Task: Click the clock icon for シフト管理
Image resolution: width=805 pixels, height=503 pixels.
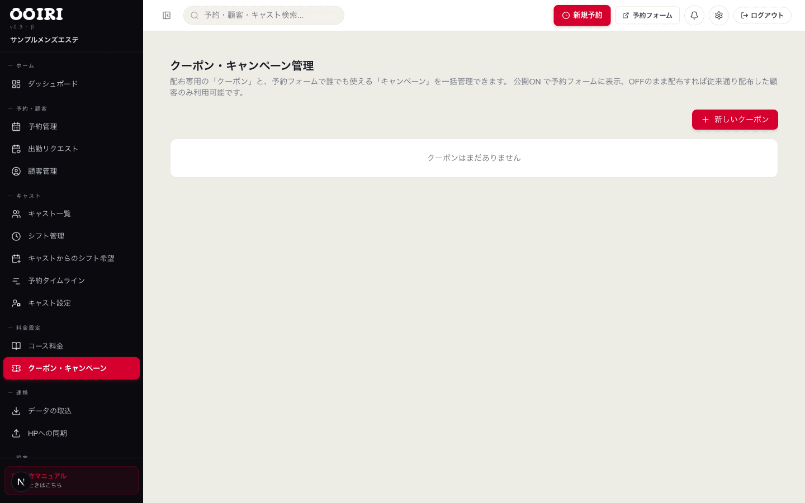Action: pos(16,236)
